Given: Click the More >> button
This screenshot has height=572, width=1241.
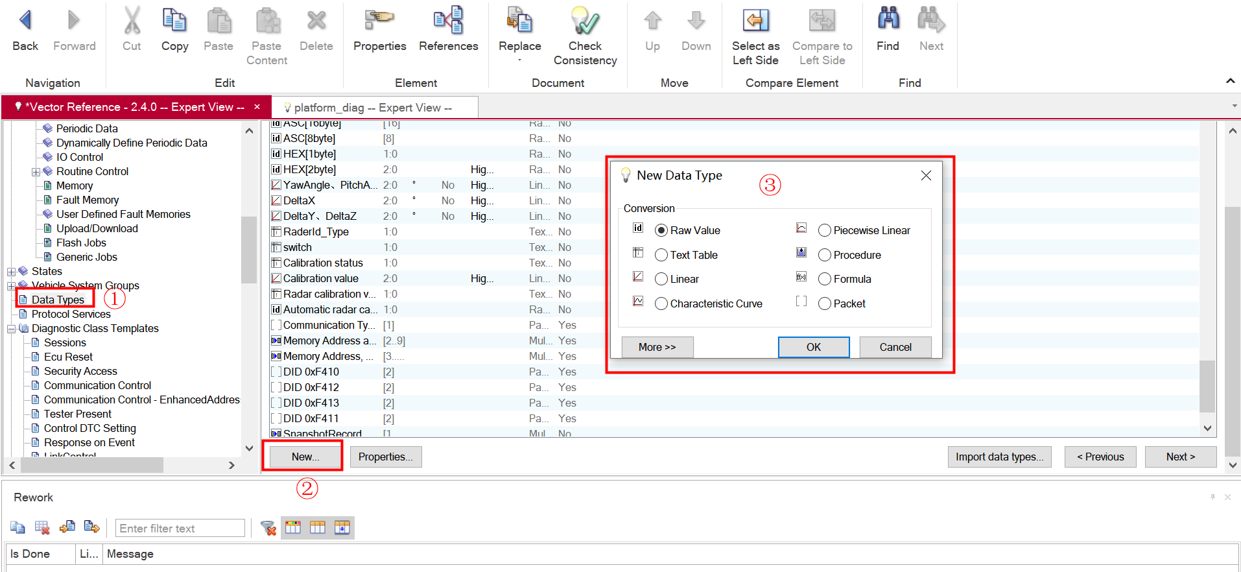Looking at the screenshot, I should pyautogui.click(x=657, y=347).
